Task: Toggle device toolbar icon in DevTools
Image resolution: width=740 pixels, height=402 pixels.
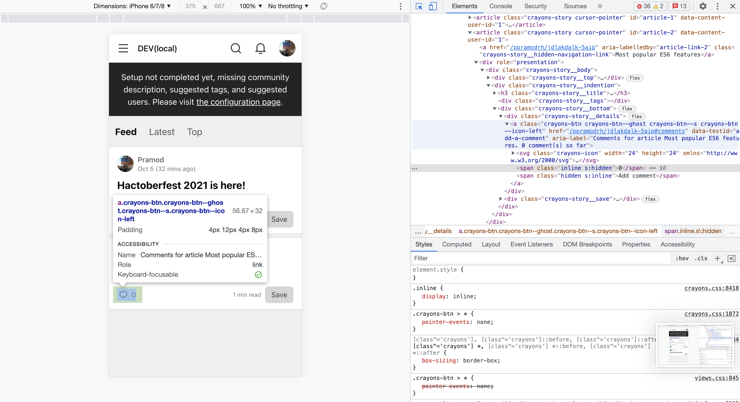Action: pyautogui.click(x=433, y=6)
